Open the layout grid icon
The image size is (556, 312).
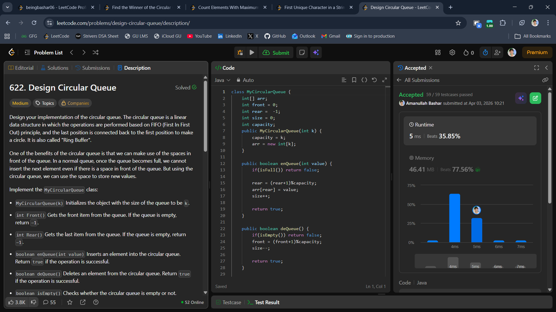438,53
